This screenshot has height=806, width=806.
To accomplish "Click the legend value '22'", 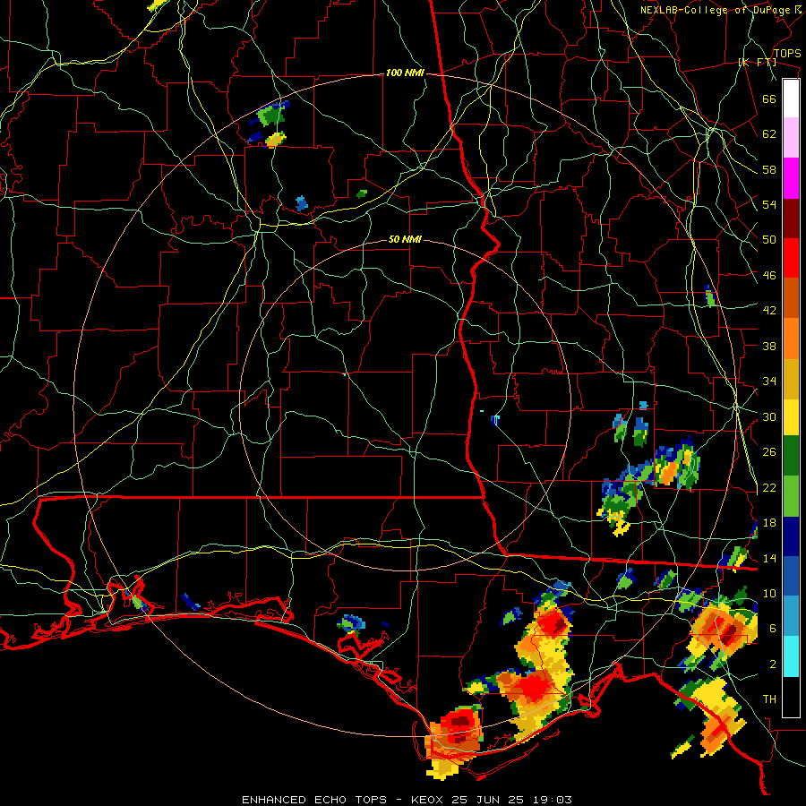I will [769, 487].
